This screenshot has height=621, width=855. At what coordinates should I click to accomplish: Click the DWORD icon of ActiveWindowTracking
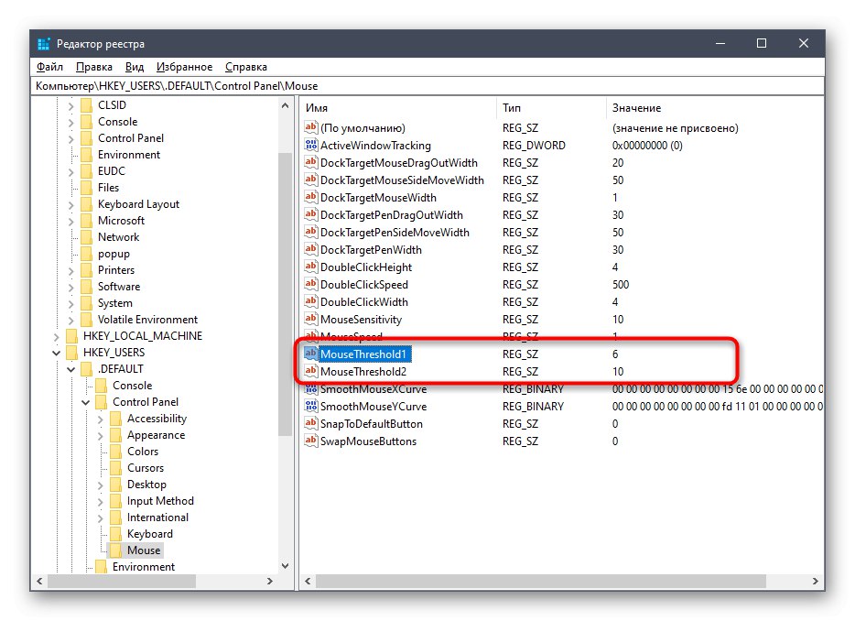pyautogui.click(x=311, y=145)
